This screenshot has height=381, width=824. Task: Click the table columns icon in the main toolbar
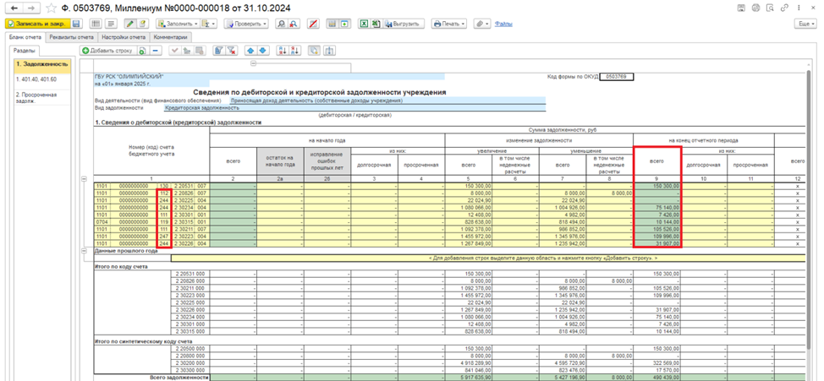(96, 24)
